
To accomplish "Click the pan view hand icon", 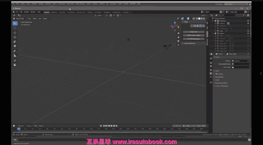I will click(178, 37).
